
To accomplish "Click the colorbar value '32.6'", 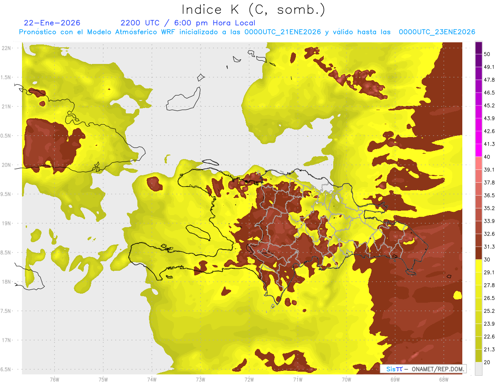I will 489,234.
